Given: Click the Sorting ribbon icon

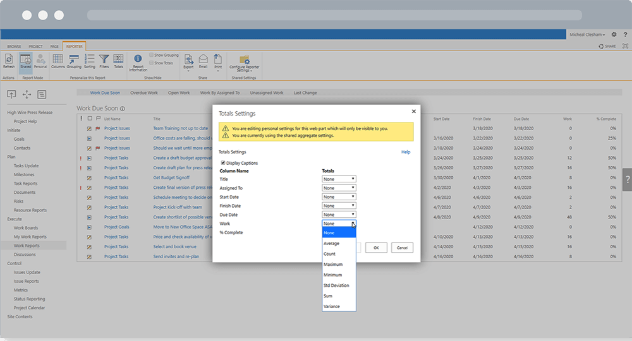Looking at the screenshot, I should click(x=89, y=59).
